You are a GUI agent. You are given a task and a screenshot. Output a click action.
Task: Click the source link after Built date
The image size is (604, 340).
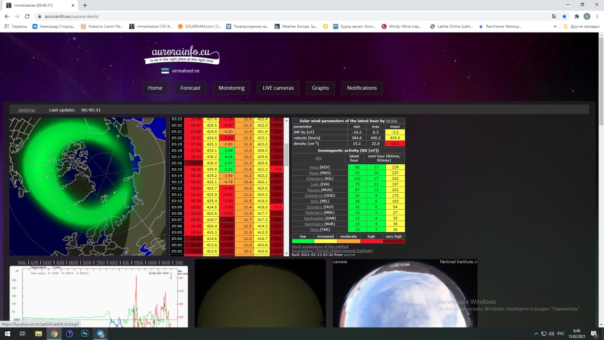point(349,255)
